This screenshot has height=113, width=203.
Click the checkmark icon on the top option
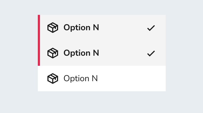coord(151,28)
